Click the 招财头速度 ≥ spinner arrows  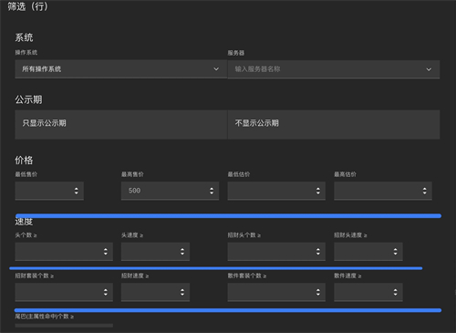point(395,252)
